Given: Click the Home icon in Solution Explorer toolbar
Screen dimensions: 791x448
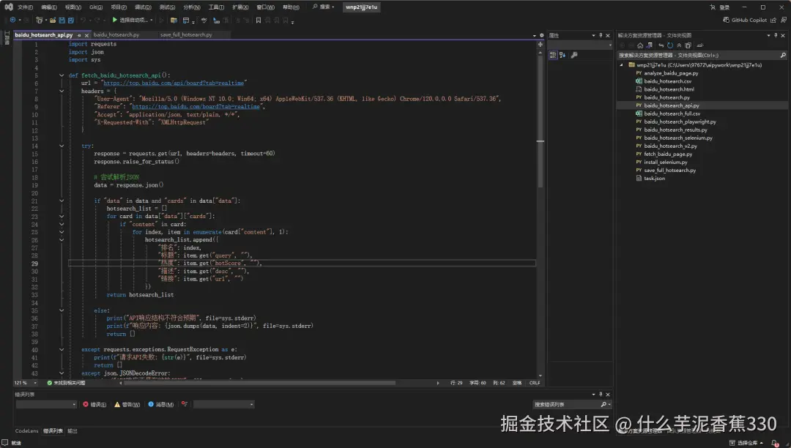Looking at the screenshot, I should tap(640, 45).
